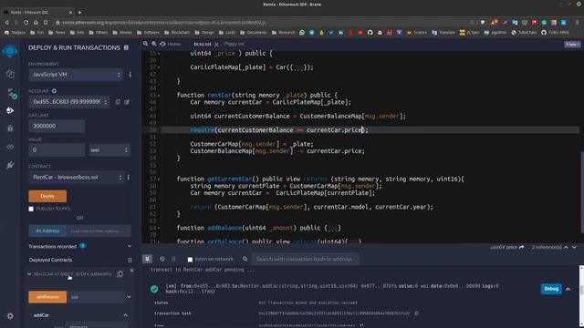Click the addBalance function button
Image resolution: width=584 pixels, height=328 pixels.
coord(47,297)
